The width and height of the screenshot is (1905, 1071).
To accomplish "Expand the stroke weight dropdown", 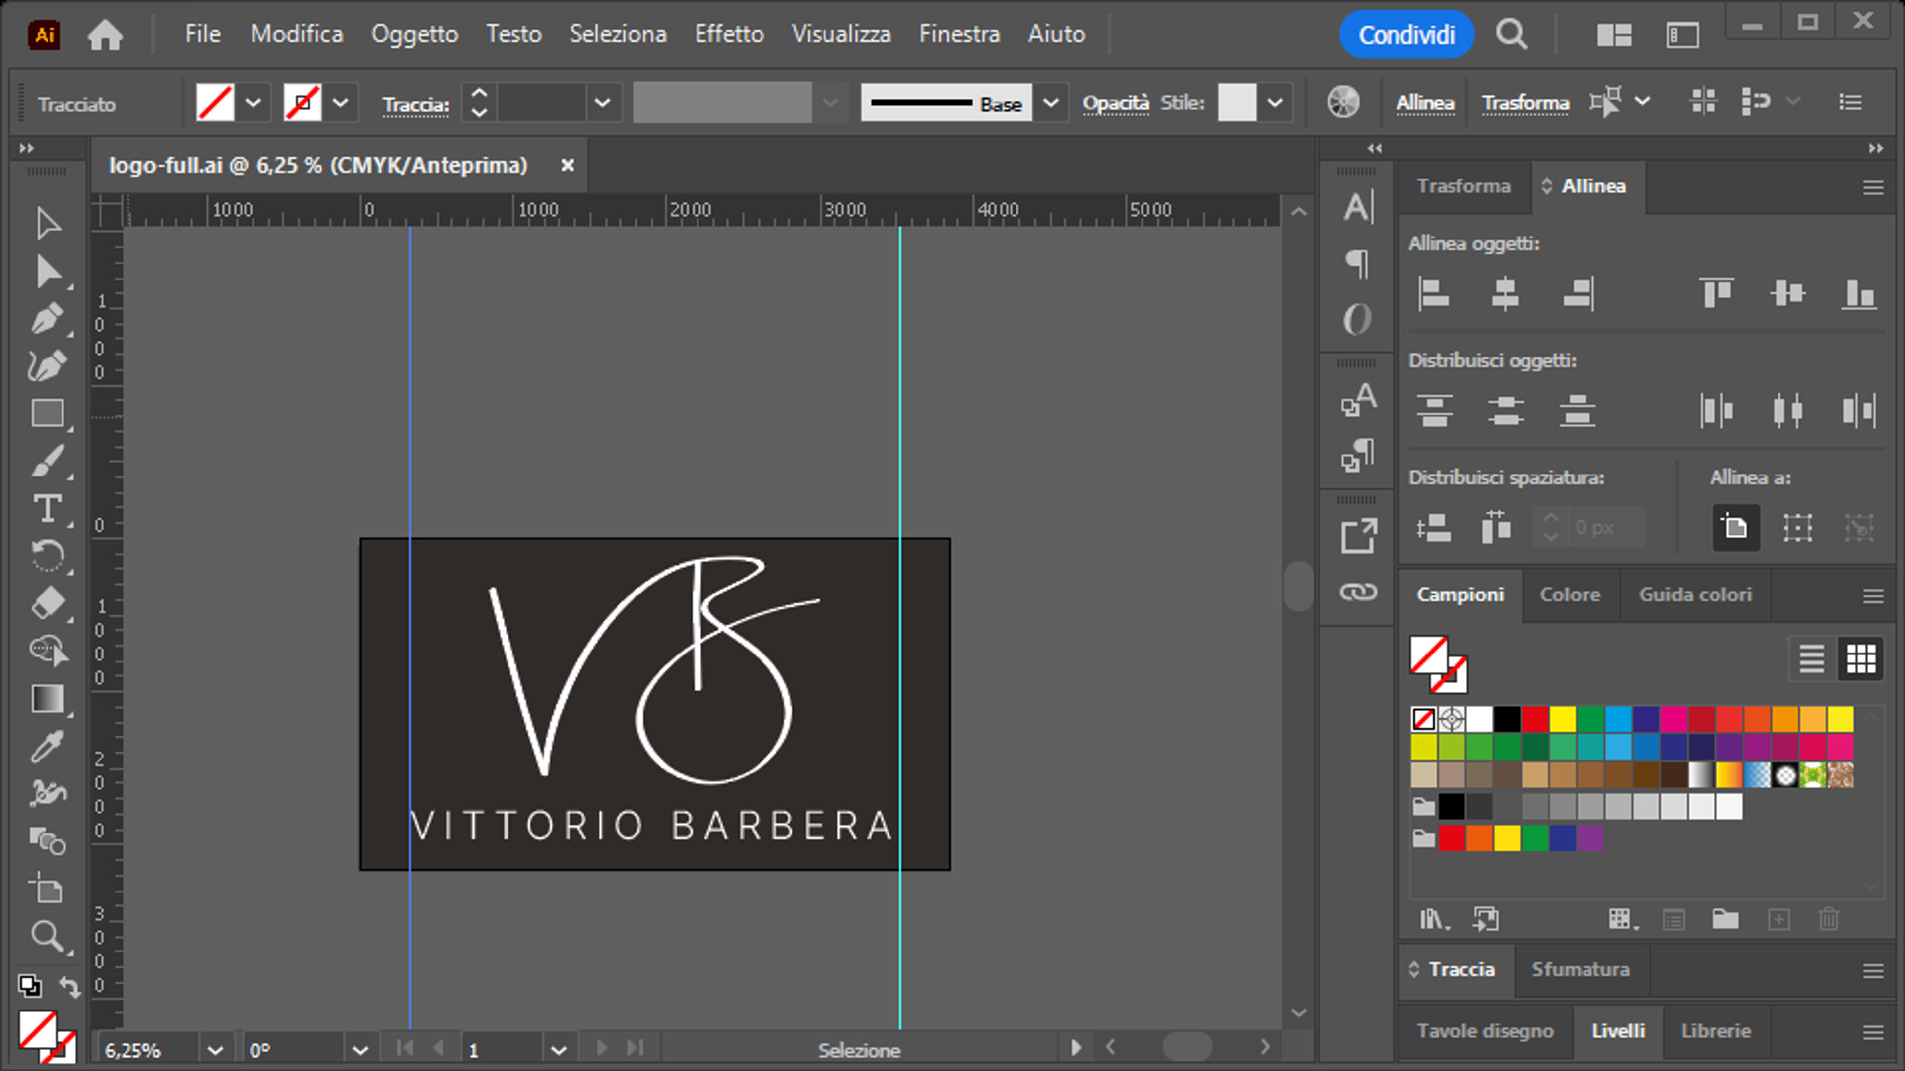I will pos(603,102).
